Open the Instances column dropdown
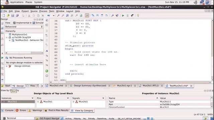 (32, 98)
